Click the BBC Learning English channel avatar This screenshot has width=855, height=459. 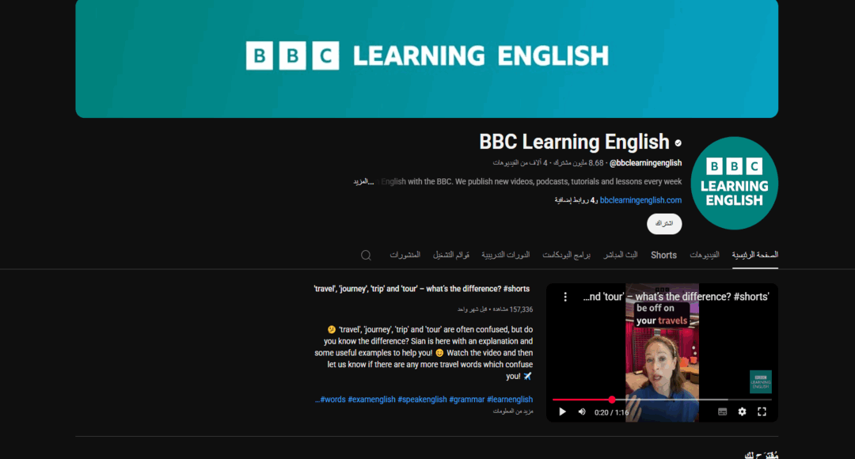(x=734, y=183)
